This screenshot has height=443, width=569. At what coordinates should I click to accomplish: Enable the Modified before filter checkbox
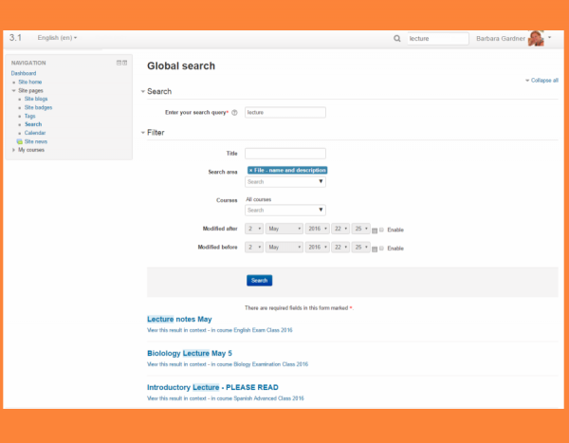click(382, 249)
